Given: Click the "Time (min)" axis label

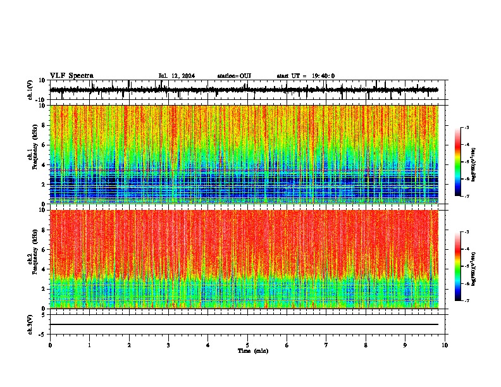Looking at the screenshot, I should 253,351.
